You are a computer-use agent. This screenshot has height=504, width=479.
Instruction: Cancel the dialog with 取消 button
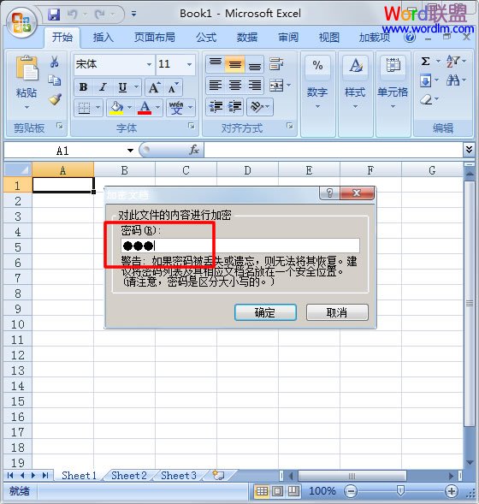(x=337, y=312)
